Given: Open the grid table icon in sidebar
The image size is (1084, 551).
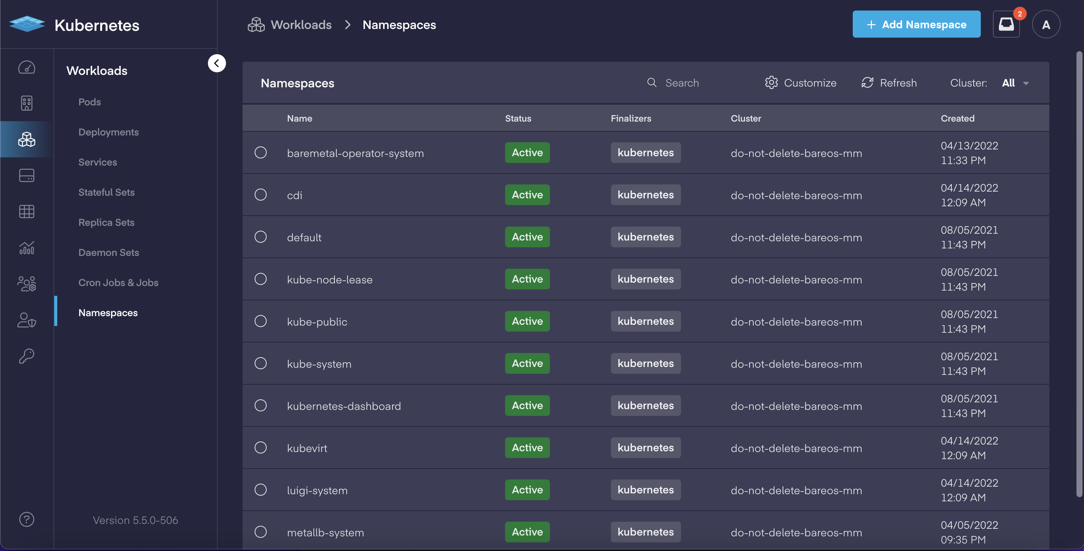Looking at the screenshot, I should pos(26,211).
